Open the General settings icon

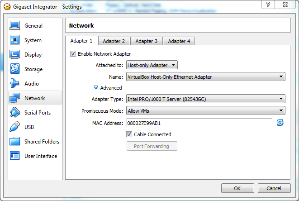tap(14, 26)
